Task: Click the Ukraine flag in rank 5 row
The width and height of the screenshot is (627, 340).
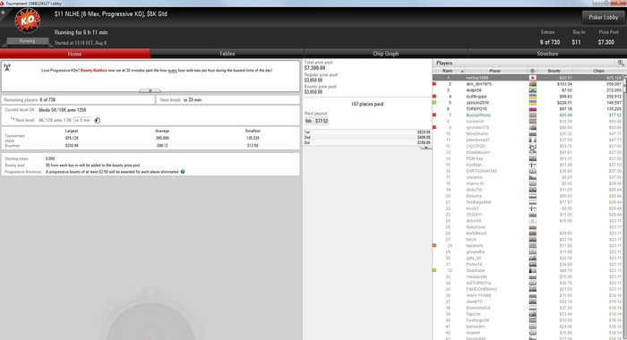Action: [533, 103]
